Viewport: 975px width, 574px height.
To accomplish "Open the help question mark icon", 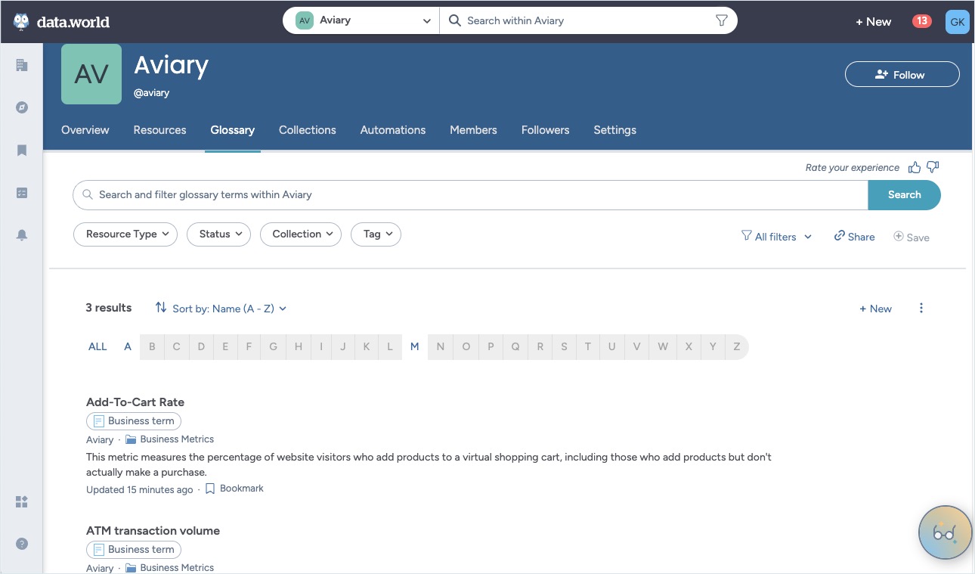I will click(x=22, y=544).
